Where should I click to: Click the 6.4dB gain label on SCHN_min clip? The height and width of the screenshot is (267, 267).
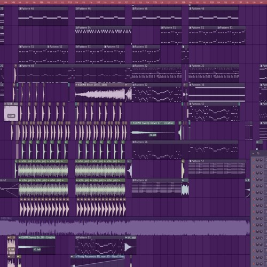[11, 116]
